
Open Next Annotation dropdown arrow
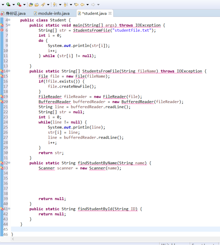click(60, 5)
